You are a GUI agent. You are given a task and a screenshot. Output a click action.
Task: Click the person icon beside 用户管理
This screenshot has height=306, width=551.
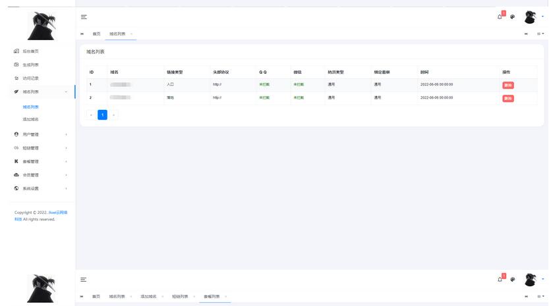pyautogui.click(x=16, y=134)
